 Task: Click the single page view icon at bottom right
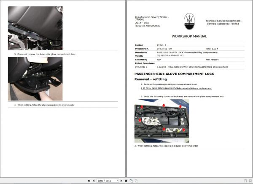click(245, 181)
